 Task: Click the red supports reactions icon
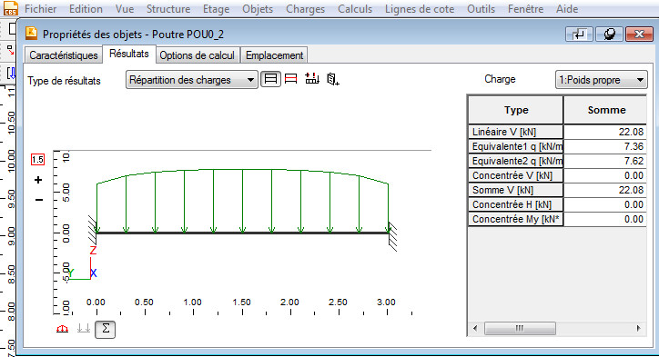click(62, 329)
